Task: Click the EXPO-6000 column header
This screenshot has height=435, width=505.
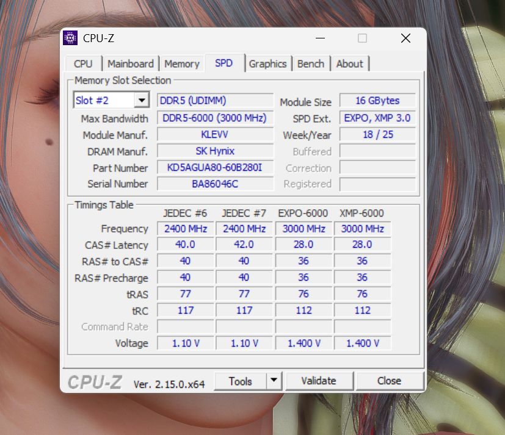Action: coord(303,213)
